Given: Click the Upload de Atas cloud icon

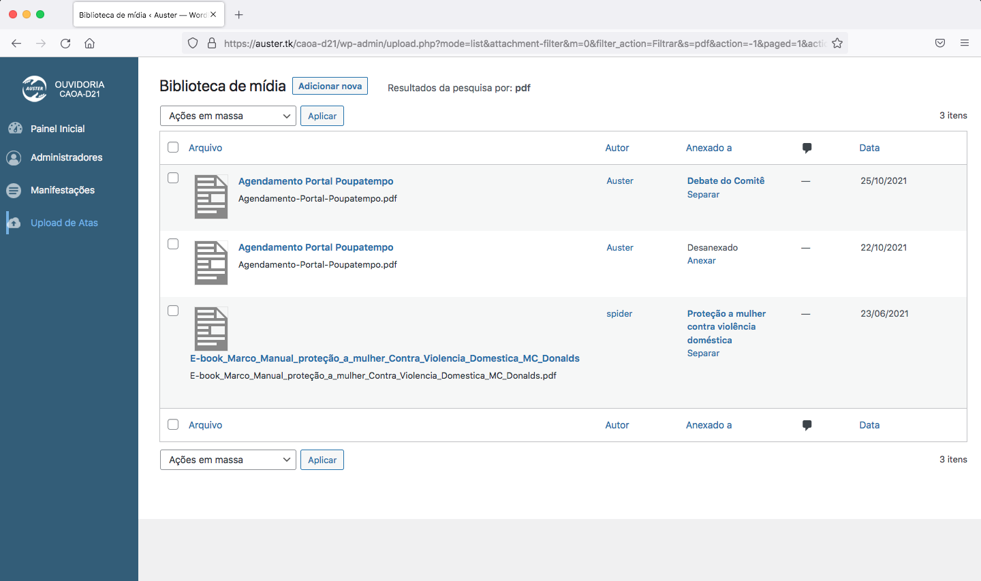Looking at the screenshot, I should pos(14,223).
